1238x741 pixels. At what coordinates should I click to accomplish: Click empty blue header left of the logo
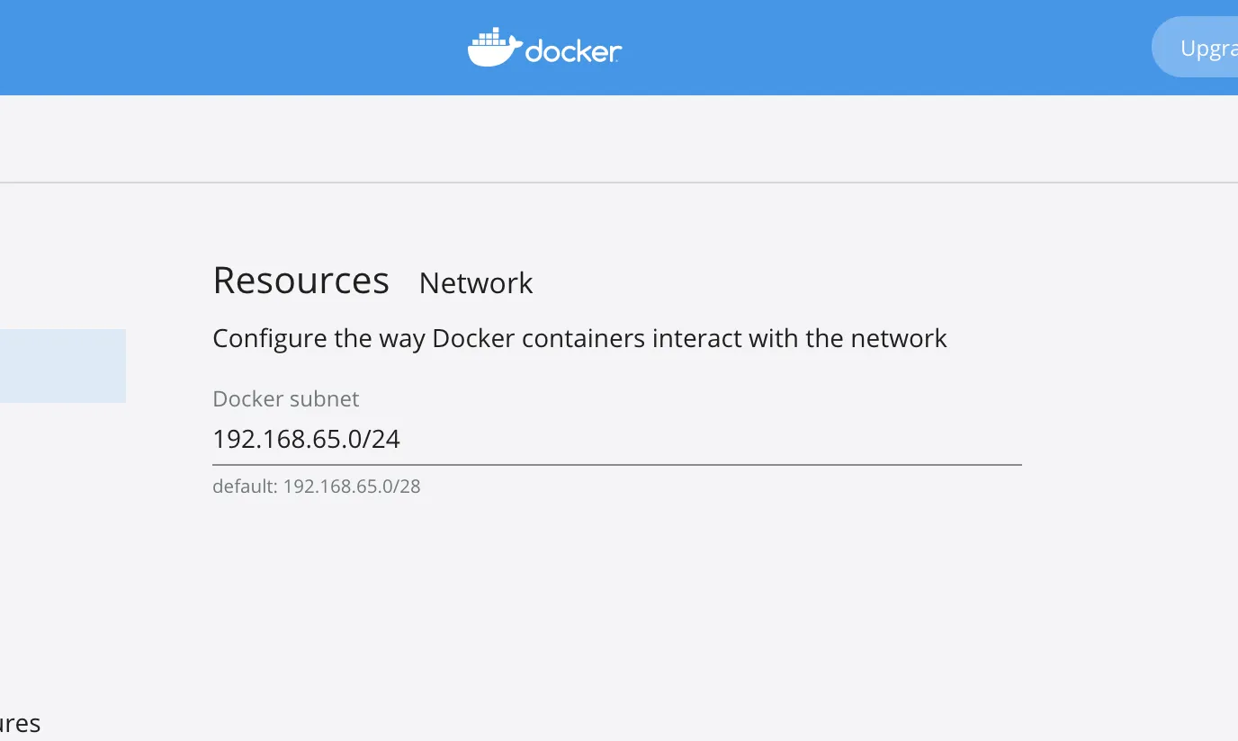225,47
